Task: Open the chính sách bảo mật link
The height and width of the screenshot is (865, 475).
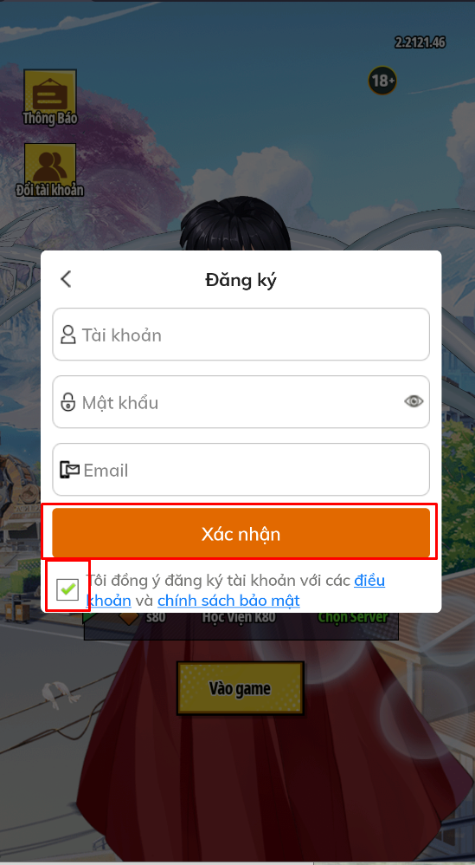Action: tap(228, 600)
